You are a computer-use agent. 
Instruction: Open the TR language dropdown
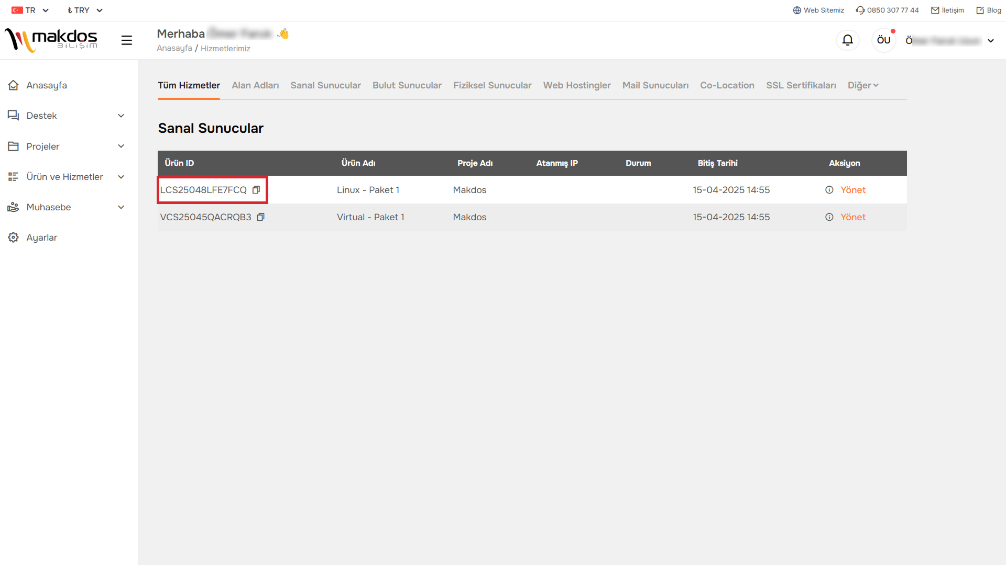coord(30,10)
